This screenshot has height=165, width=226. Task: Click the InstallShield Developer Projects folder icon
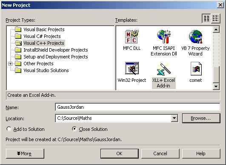pos(18,50)
